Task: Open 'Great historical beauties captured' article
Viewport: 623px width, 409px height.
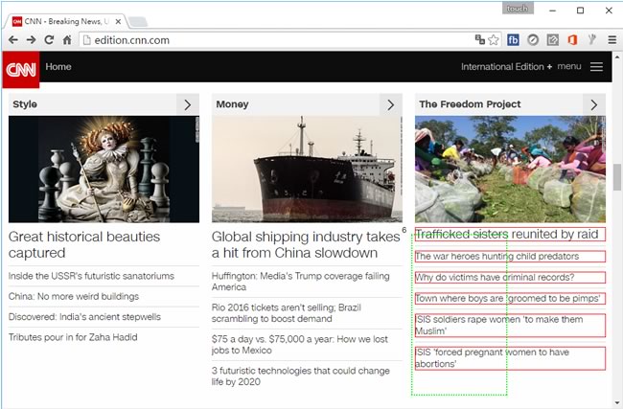Action: tap(84, 244)
